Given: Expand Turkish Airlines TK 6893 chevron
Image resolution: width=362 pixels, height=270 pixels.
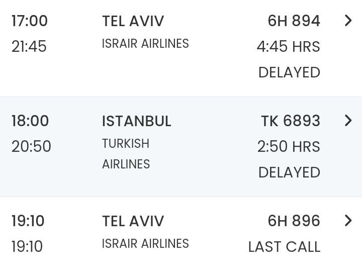Looking at the screenshot, I should coord(348,121).
